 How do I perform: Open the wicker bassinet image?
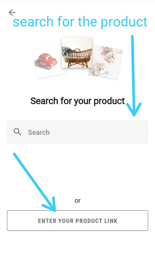pyautogui.click(x=77, y=53)
